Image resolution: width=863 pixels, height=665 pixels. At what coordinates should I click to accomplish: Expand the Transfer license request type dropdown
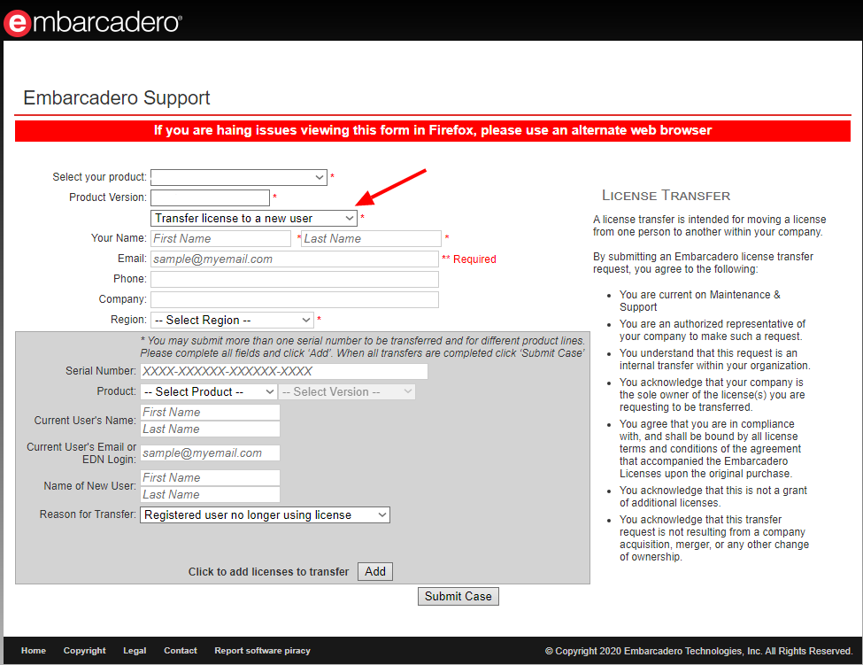pyautogui.click(x=254, y=218)
